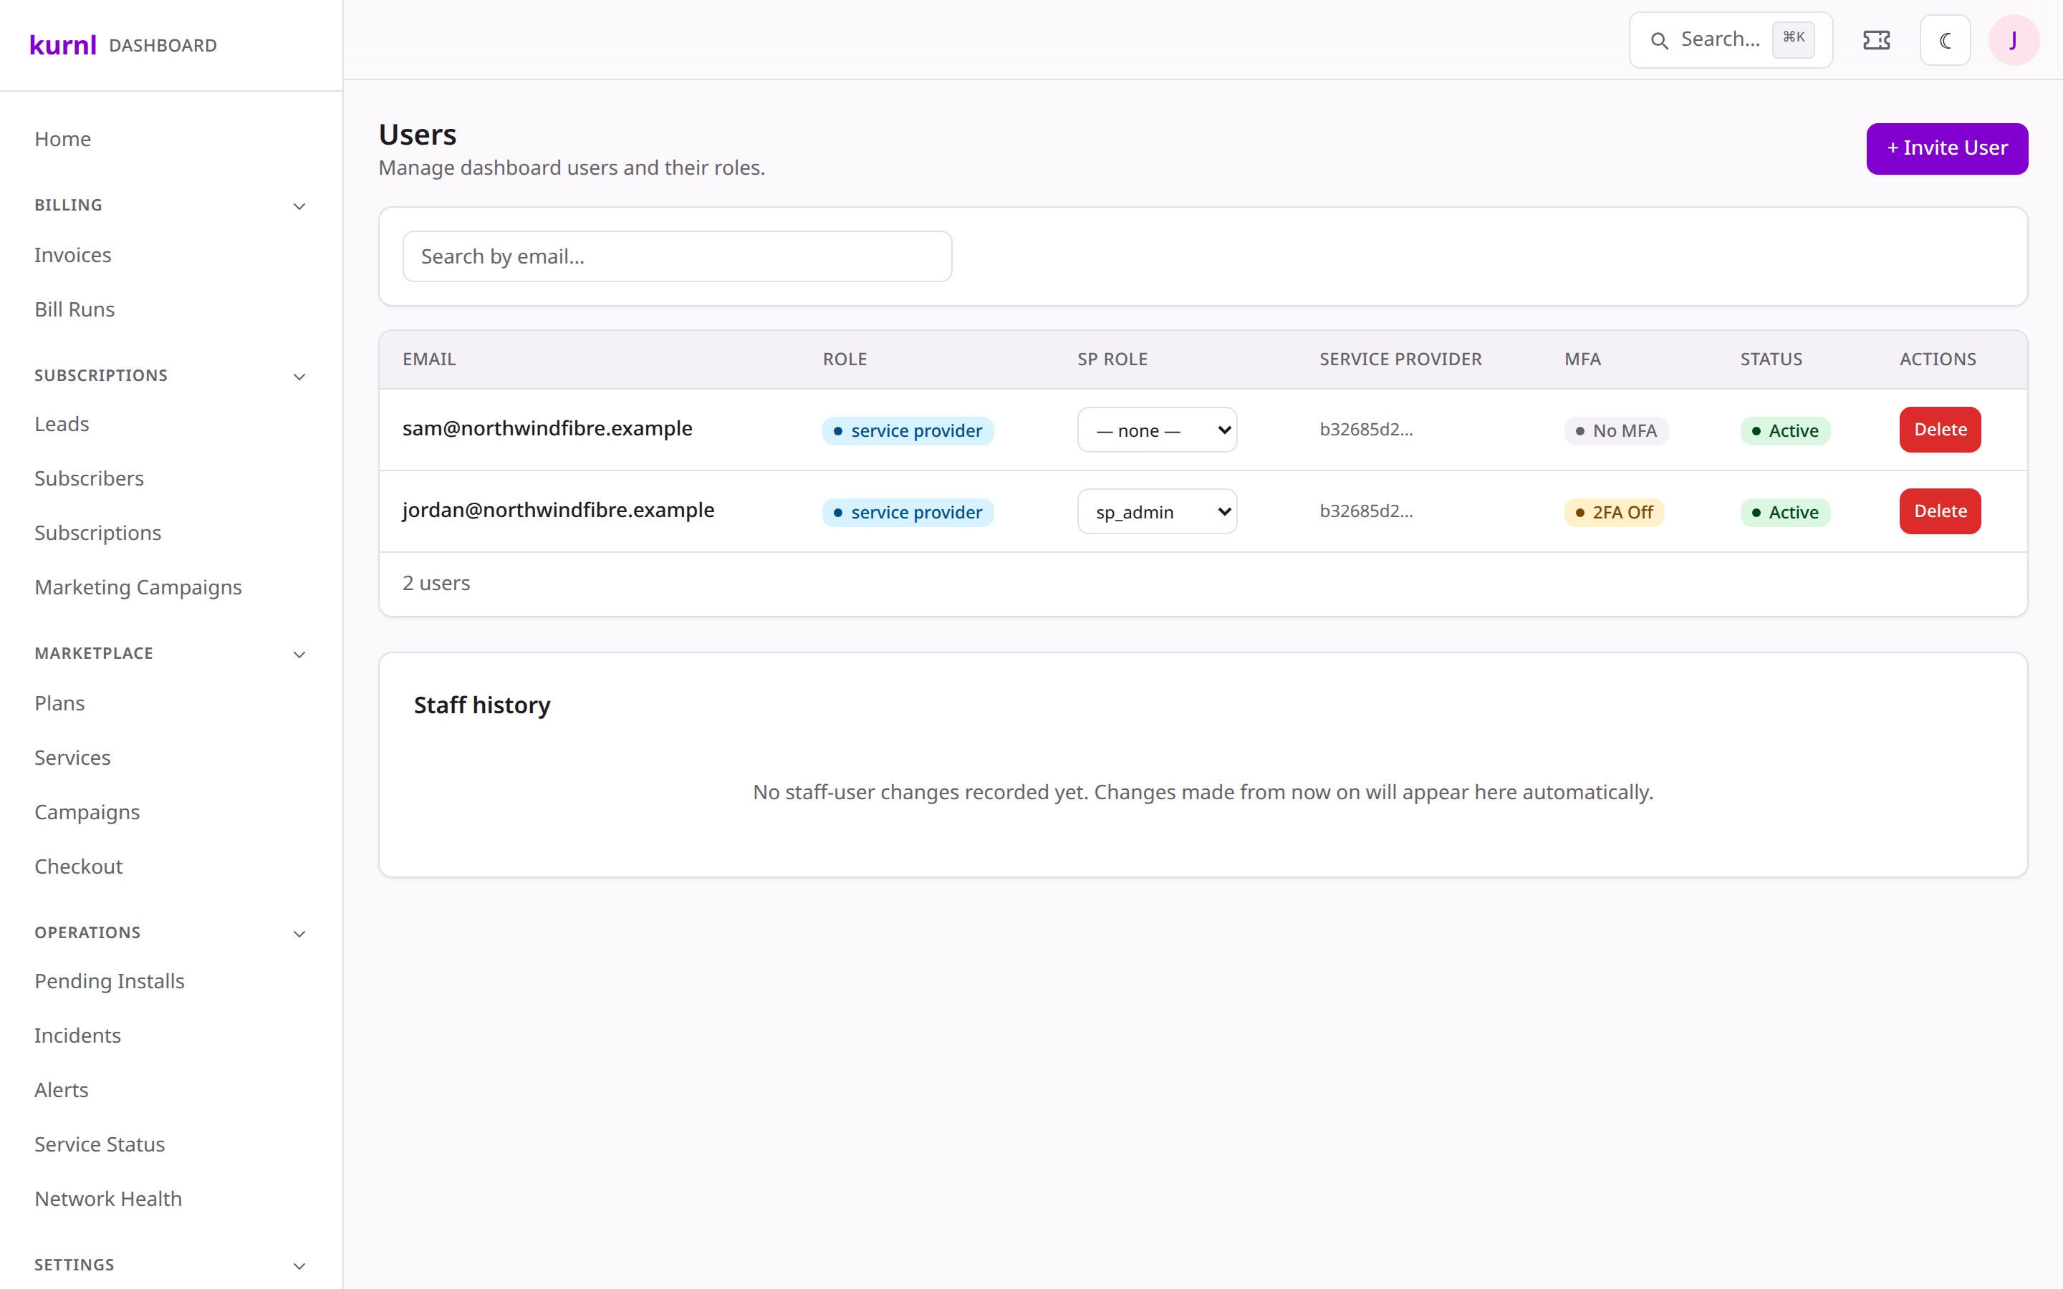The width and height of the screenshot is (2063, 1289).
Task: Click jordan@northwindfibre.example email
Action: tap(559, 510)
